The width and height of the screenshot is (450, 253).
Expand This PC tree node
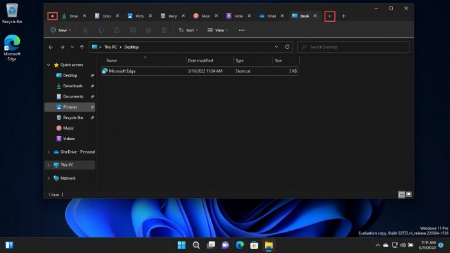coord(48,165)
